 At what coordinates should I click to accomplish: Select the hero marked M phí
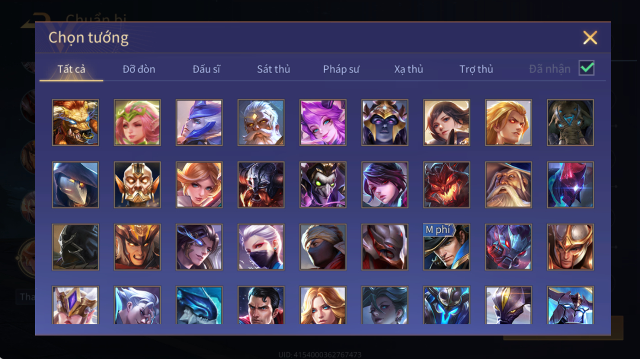pyautogui.click(x=447, y=247)
